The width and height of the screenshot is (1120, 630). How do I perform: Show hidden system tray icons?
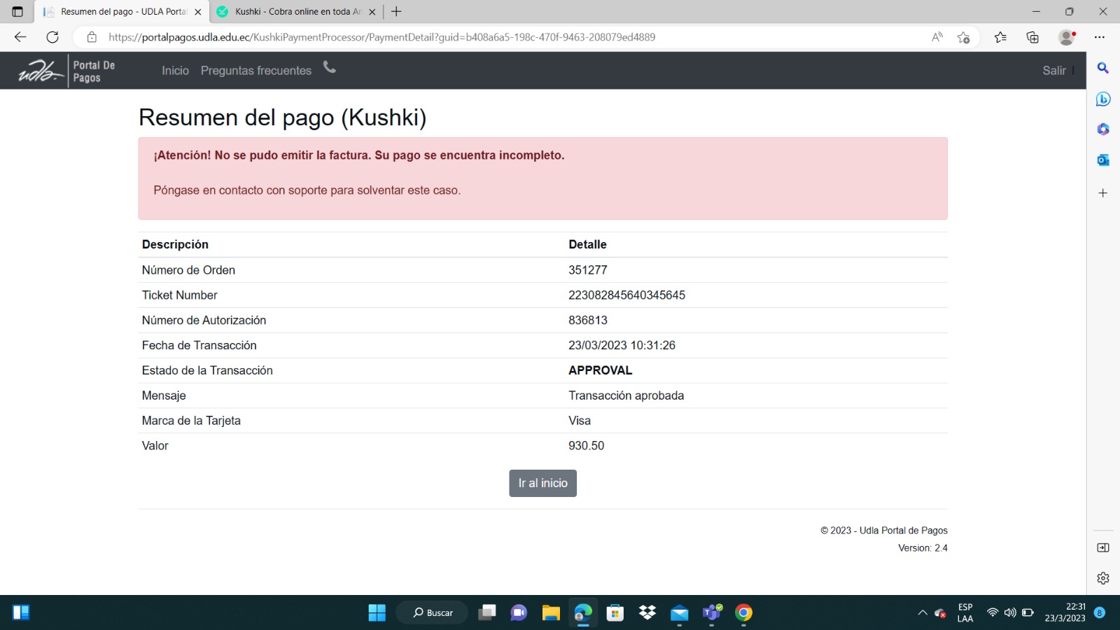click(922, 612)
